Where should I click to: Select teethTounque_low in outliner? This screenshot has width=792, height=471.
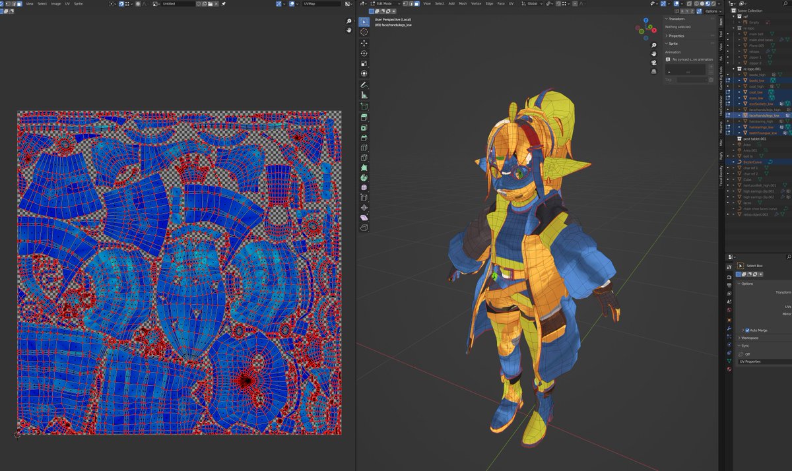[x=762, y=133]
